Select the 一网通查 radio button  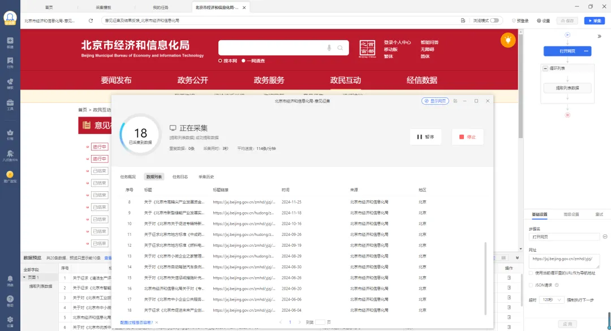(243, 61)
